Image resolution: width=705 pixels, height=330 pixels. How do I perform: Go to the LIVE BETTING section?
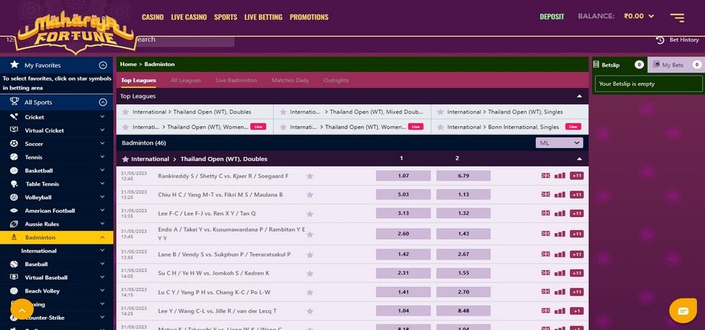coord(263,17)
